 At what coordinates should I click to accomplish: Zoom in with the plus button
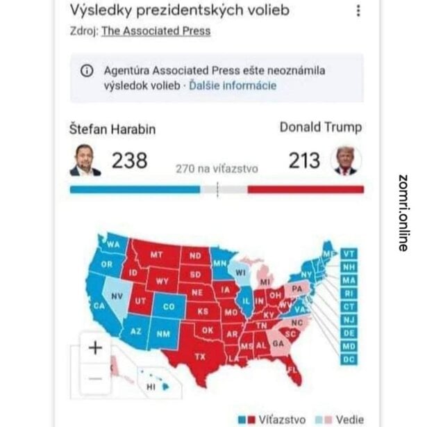(x=95, y=348)
